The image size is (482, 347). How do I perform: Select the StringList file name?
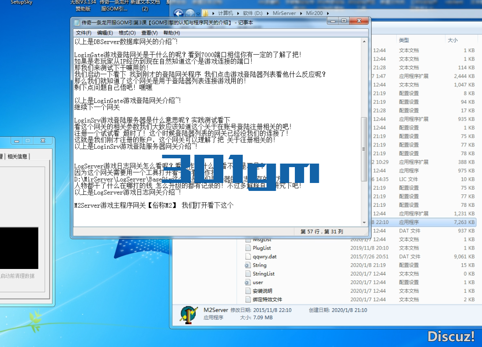point(264,274)
